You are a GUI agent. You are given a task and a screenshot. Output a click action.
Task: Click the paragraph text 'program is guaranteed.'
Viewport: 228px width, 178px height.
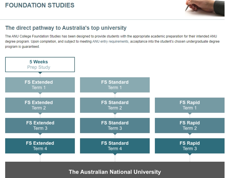[x=22, y=47]
